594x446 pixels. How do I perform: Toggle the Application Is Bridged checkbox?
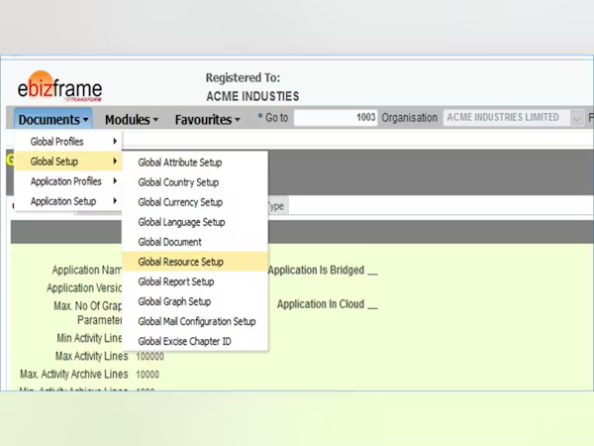coord(372,271)
